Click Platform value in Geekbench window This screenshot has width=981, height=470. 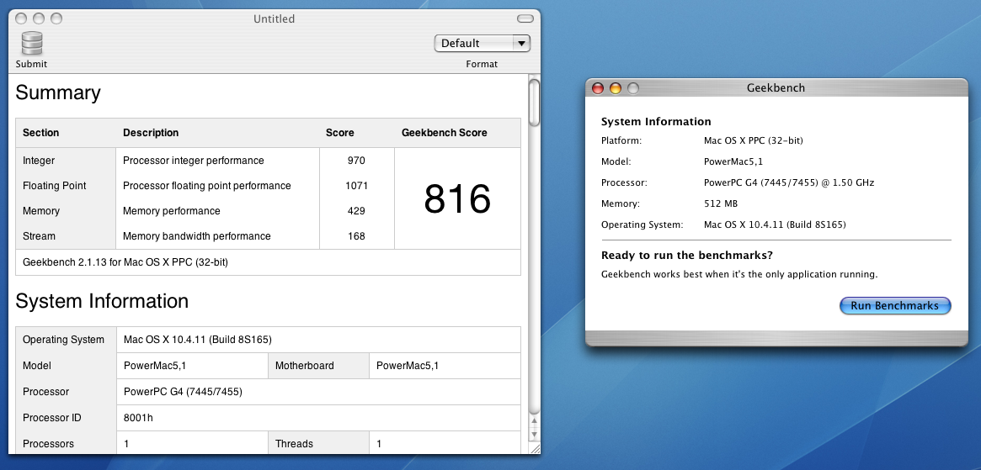(x=754, y=140)
